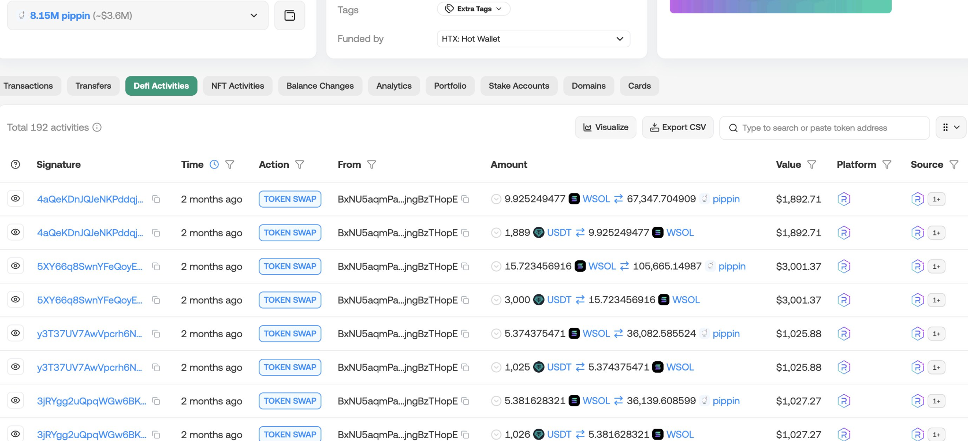Click the eye icon on the 1,026 USDT row
Screen dimensions: 968x441
tap(16, 434)
